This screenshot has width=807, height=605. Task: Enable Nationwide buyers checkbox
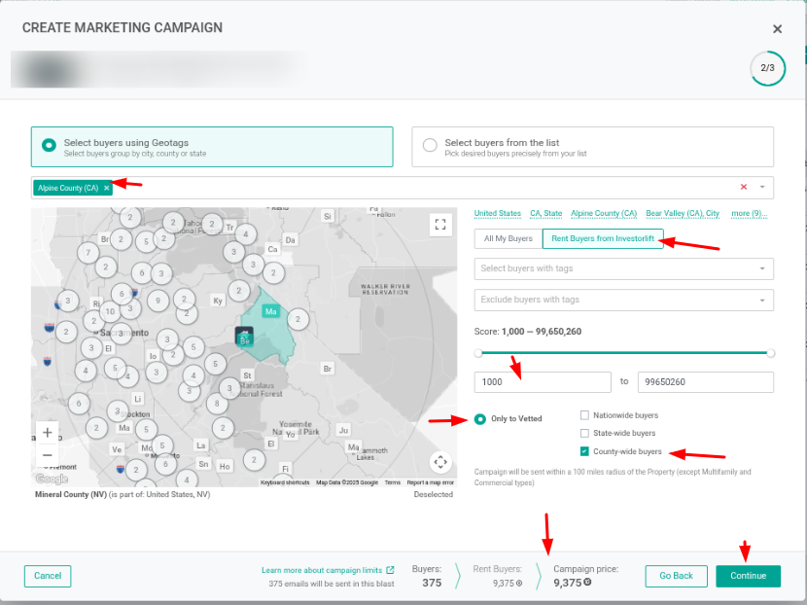pos(584,415)
